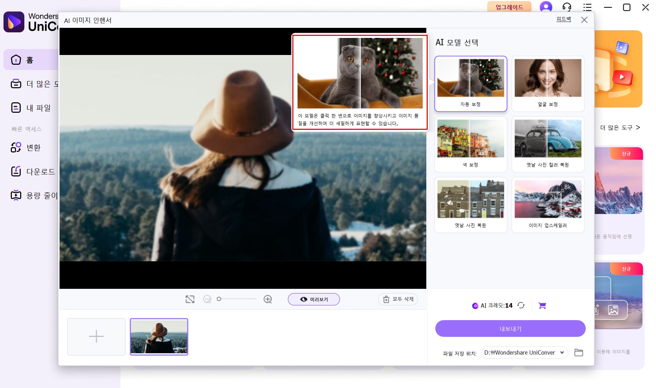
Task: Click the headset support icon in title bar
Action: click(x=567, y=7)
